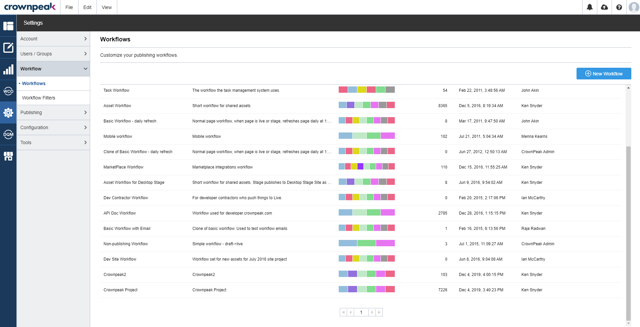Open the Mobile workflow entry name
This screenshot has width=640, height=327.
(118, 136)
